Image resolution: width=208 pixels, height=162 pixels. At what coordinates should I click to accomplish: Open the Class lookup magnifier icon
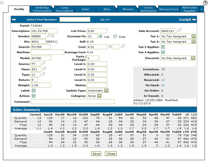coord(45,69)
